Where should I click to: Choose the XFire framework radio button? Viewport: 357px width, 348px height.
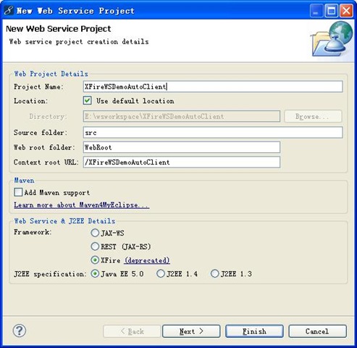click(95, 260)
